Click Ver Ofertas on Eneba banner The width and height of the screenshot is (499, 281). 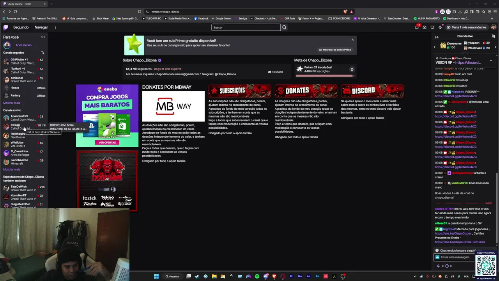click(107, 142)
